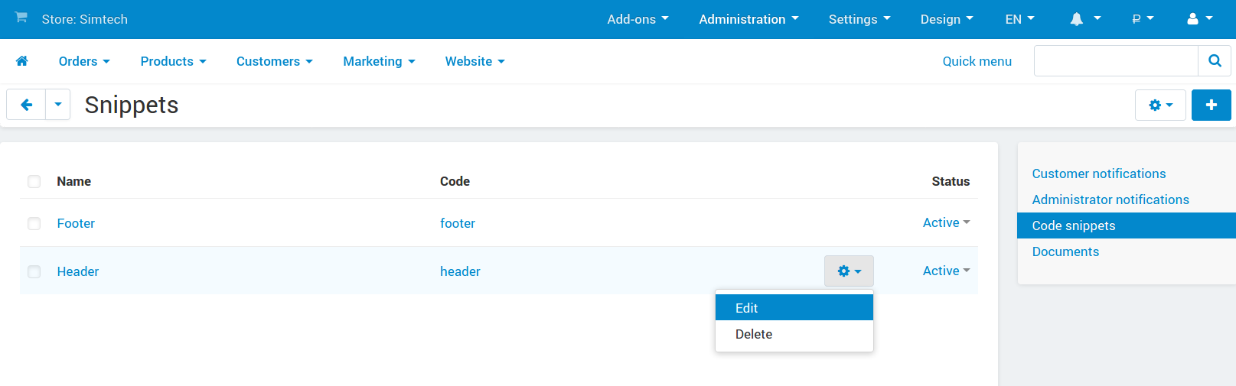Click the Header row gear menu
Viewport: 1236px width, 386px height.
(x=849, y=271)
